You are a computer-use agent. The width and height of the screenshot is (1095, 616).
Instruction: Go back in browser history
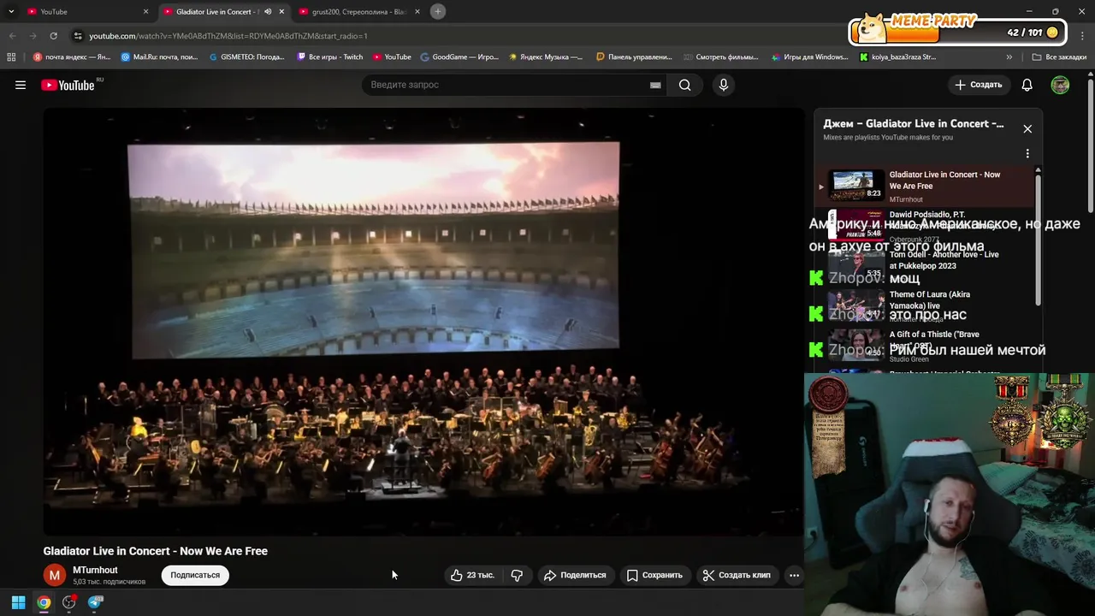12,36
